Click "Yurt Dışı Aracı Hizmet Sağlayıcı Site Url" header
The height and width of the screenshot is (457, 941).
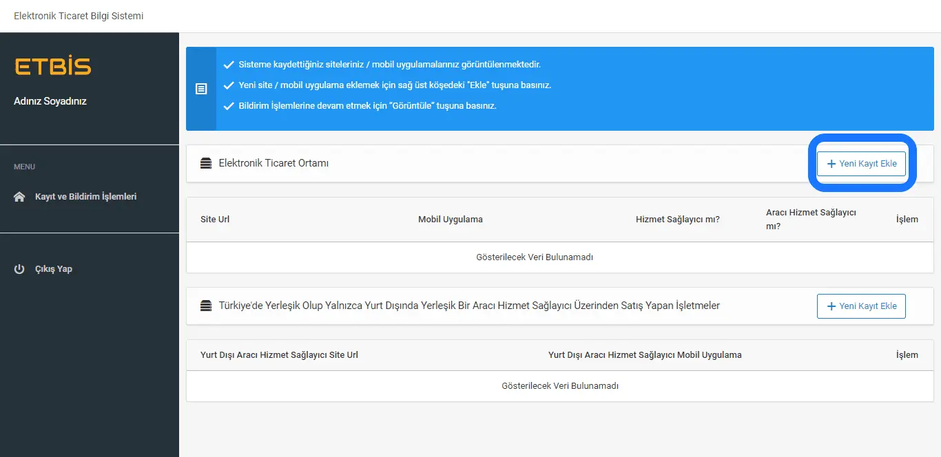[279, 355]
